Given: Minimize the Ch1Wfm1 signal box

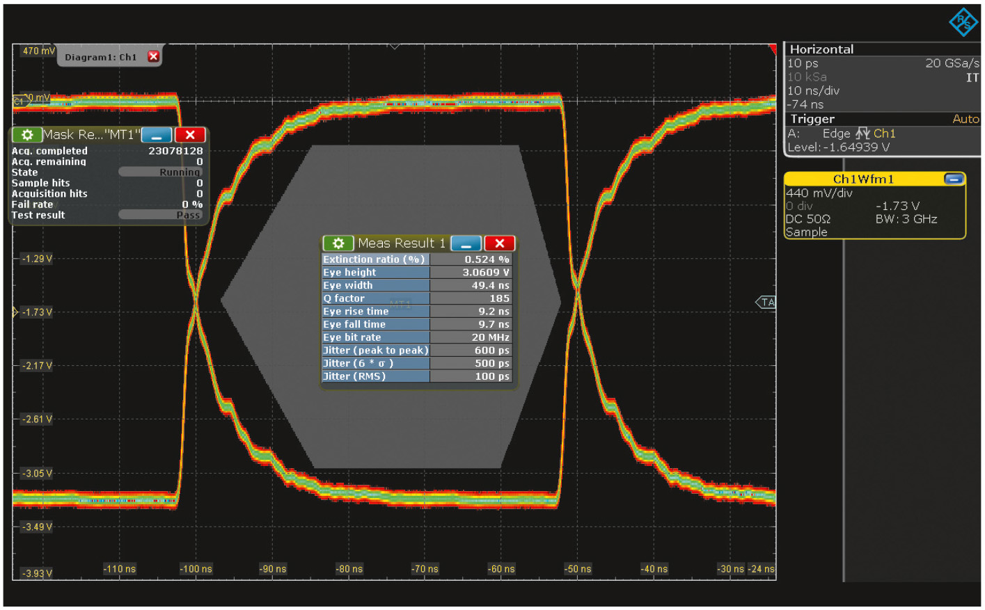Looking at the screenshot, I should 954,179.
